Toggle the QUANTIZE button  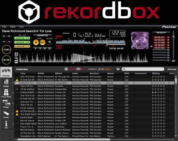[x=42, y=36]
